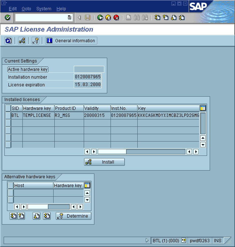Click the red Cancel icon
Image resolution: width=235 pixels, height=247 pixels.
click(x=116, y=18)
